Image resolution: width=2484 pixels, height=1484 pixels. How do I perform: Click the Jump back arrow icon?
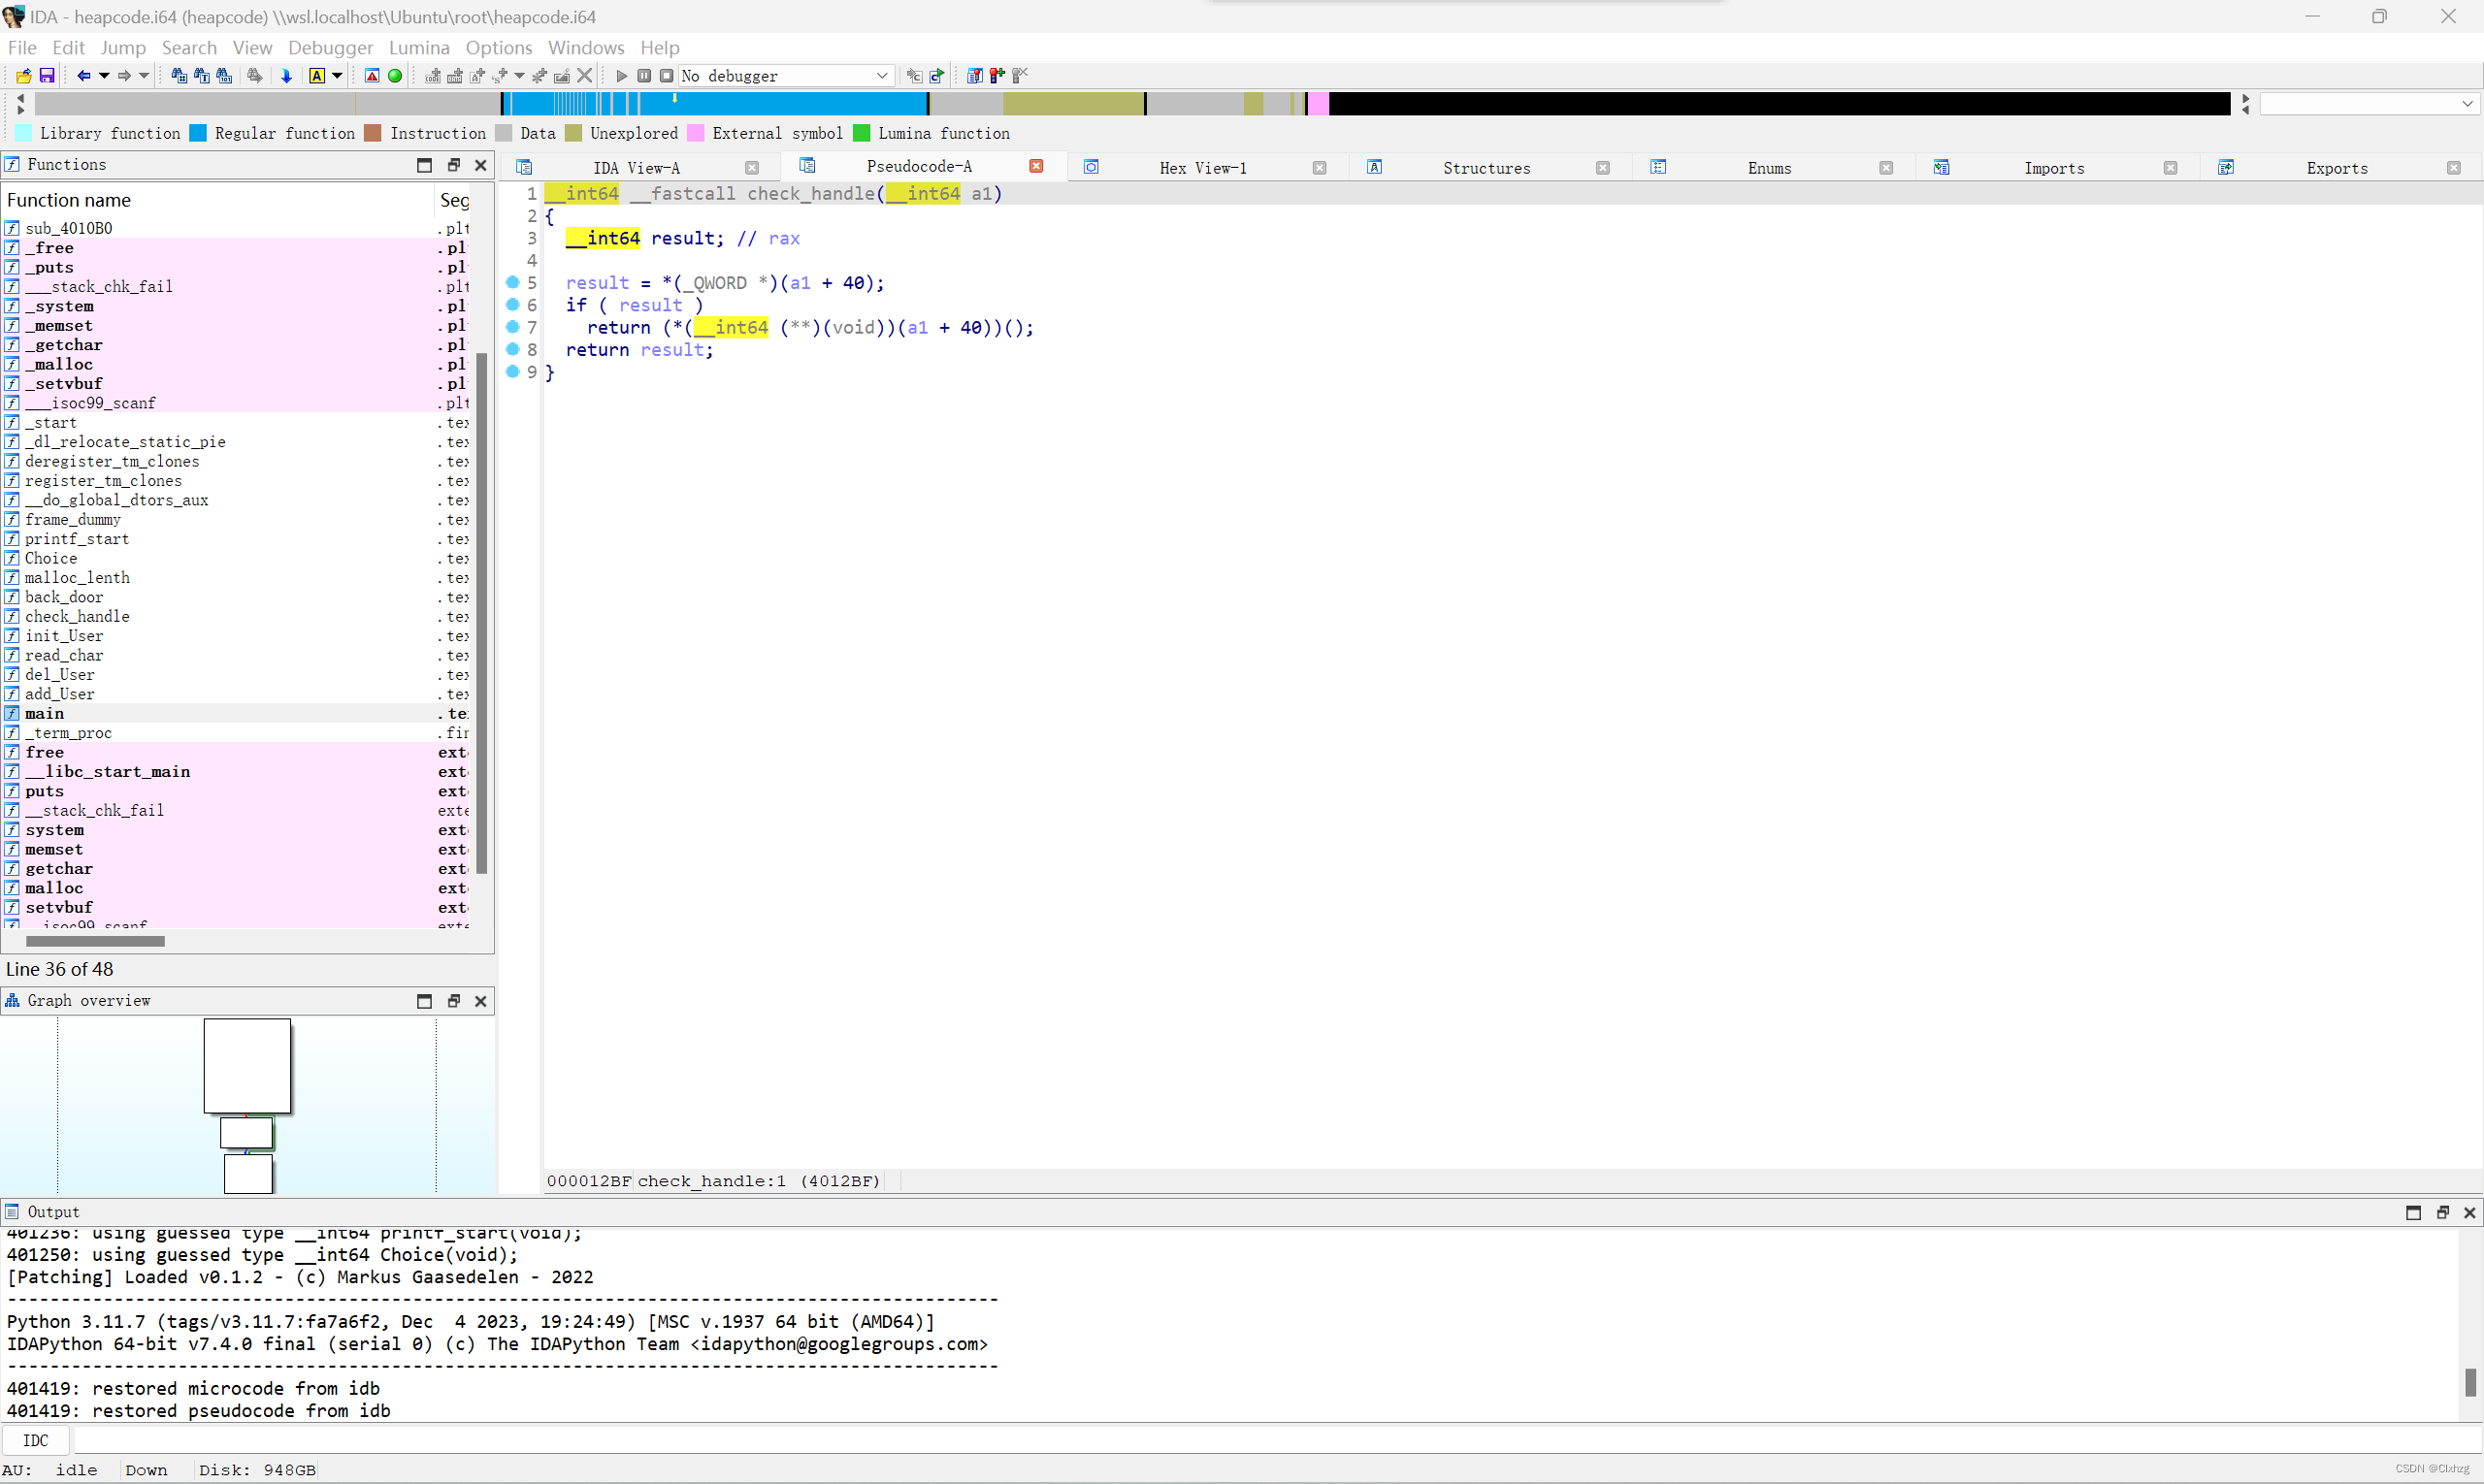pyautogui.click(x=84, y=76)
